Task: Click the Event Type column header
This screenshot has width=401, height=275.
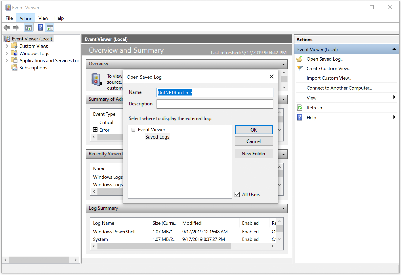Action: pyautogui.click(x=104, y=114)
